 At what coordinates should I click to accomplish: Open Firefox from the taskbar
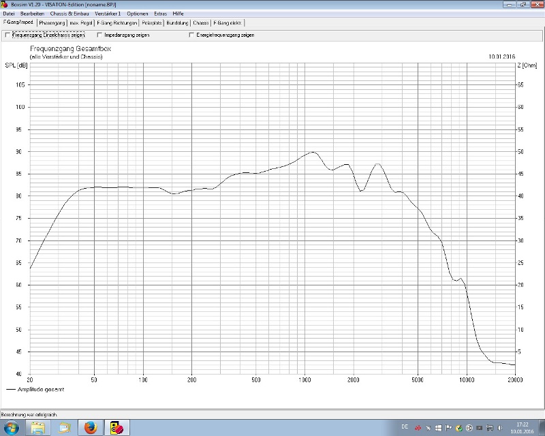pos(89,427)
